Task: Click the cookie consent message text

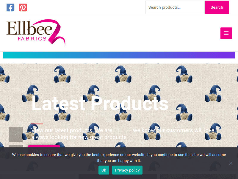Action: click(119, 158)
